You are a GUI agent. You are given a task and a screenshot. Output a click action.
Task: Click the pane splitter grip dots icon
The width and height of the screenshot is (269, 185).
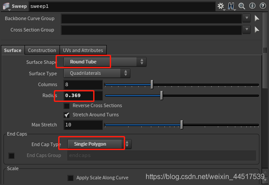pos(265,50)
